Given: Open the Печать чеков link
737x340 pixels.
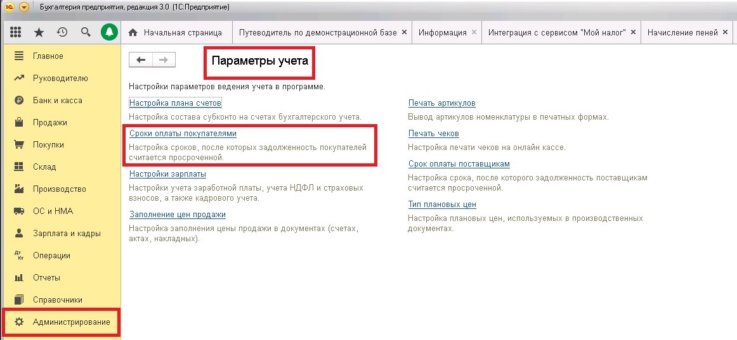Looking at the screenshot, I should click(x=433, y=134).
